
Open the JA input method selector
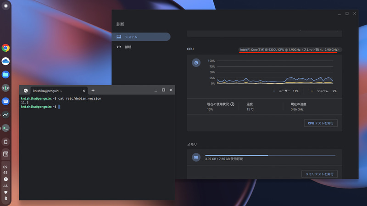coord(6,186)
